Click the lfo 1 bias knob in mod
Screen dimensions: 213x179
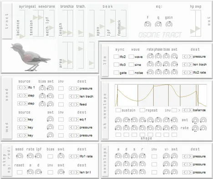(42, 88)
